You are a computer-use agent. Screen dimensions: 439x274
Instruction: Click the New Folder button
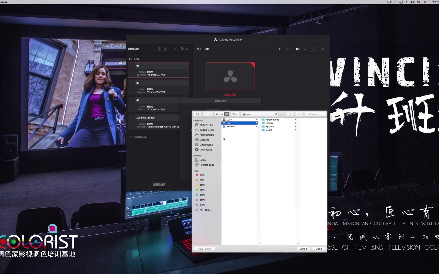pos(204,249)
